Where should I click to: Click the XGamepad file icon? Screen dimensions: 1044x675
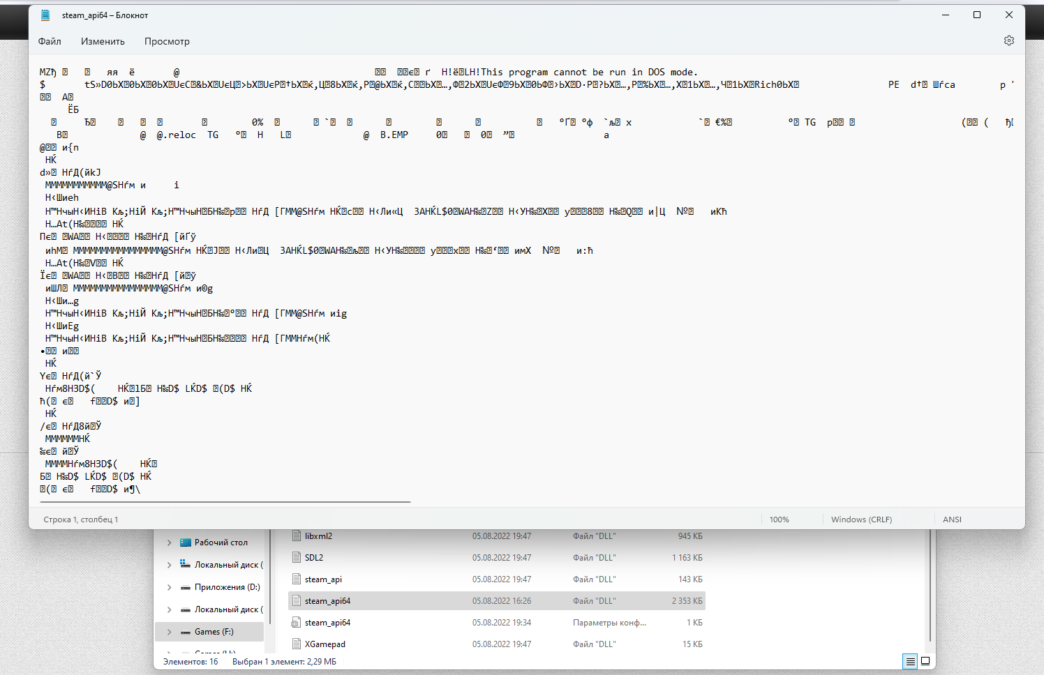pyautogui.click(x=297, y=644)
